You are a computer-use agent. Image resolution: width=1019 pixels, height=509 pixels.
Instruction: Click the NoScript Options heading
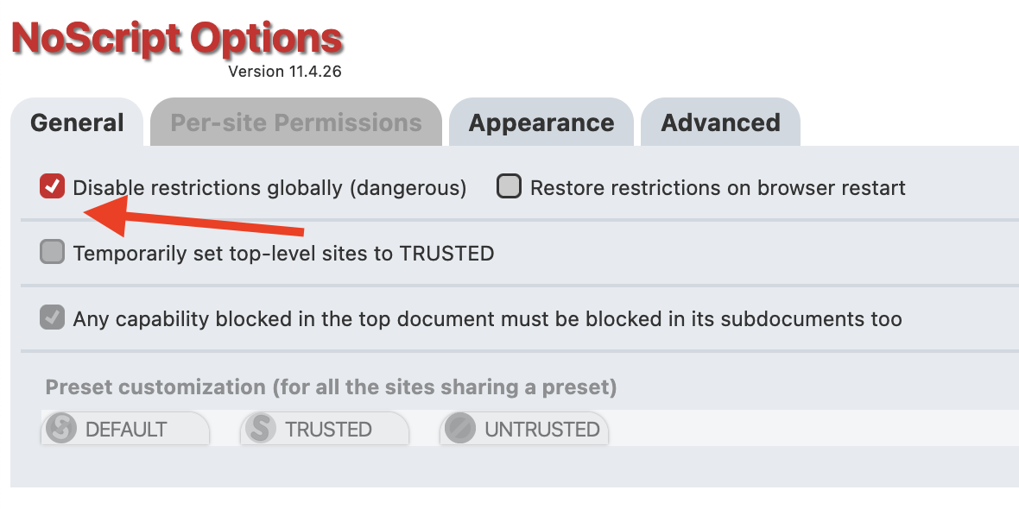click(x=177, y=39)
